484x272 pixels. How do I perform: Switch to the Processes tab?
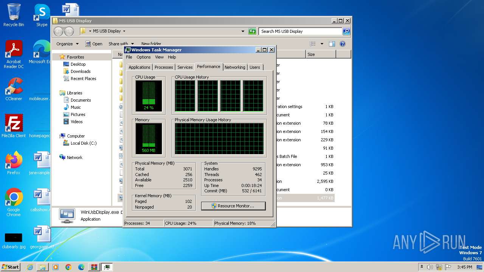point(164,67)
